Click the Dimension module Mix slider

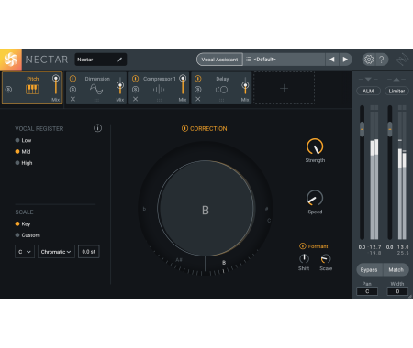pyautogui.click(x=120, y=85)
